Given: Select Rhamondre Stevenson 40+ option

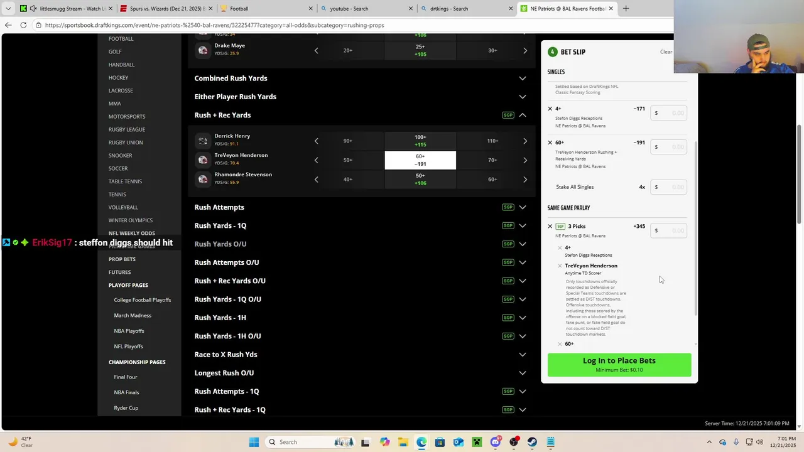Looking at the screenshot, I should click(x=348, y=180).
